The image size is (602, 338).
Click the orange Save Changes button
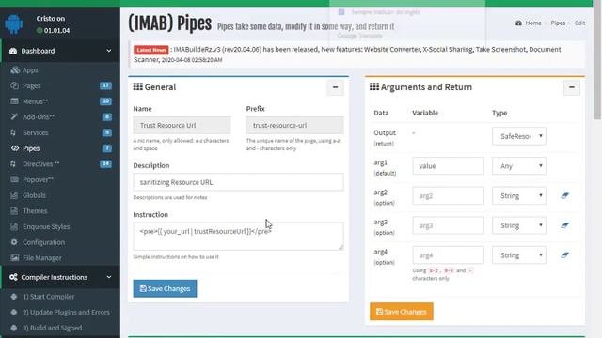[x=402, y=312]
